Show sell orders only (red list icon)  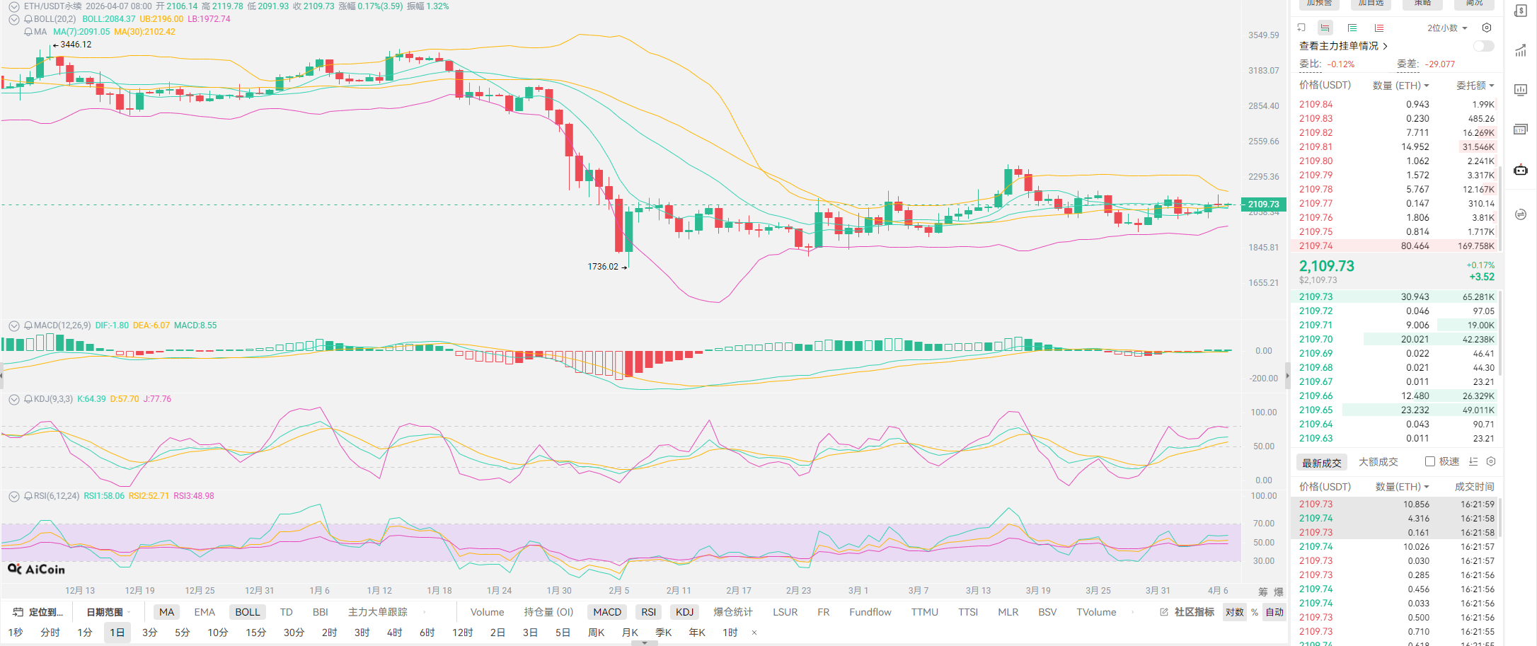tap(1379, 28)
